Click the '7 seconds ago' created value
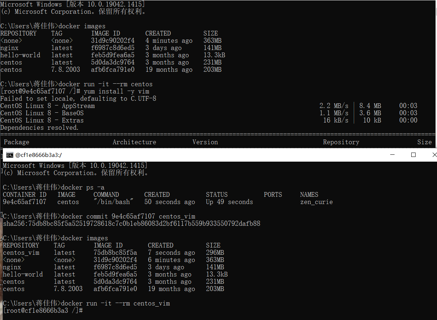The height and width of the screenshot is (320, 437). 172,253
